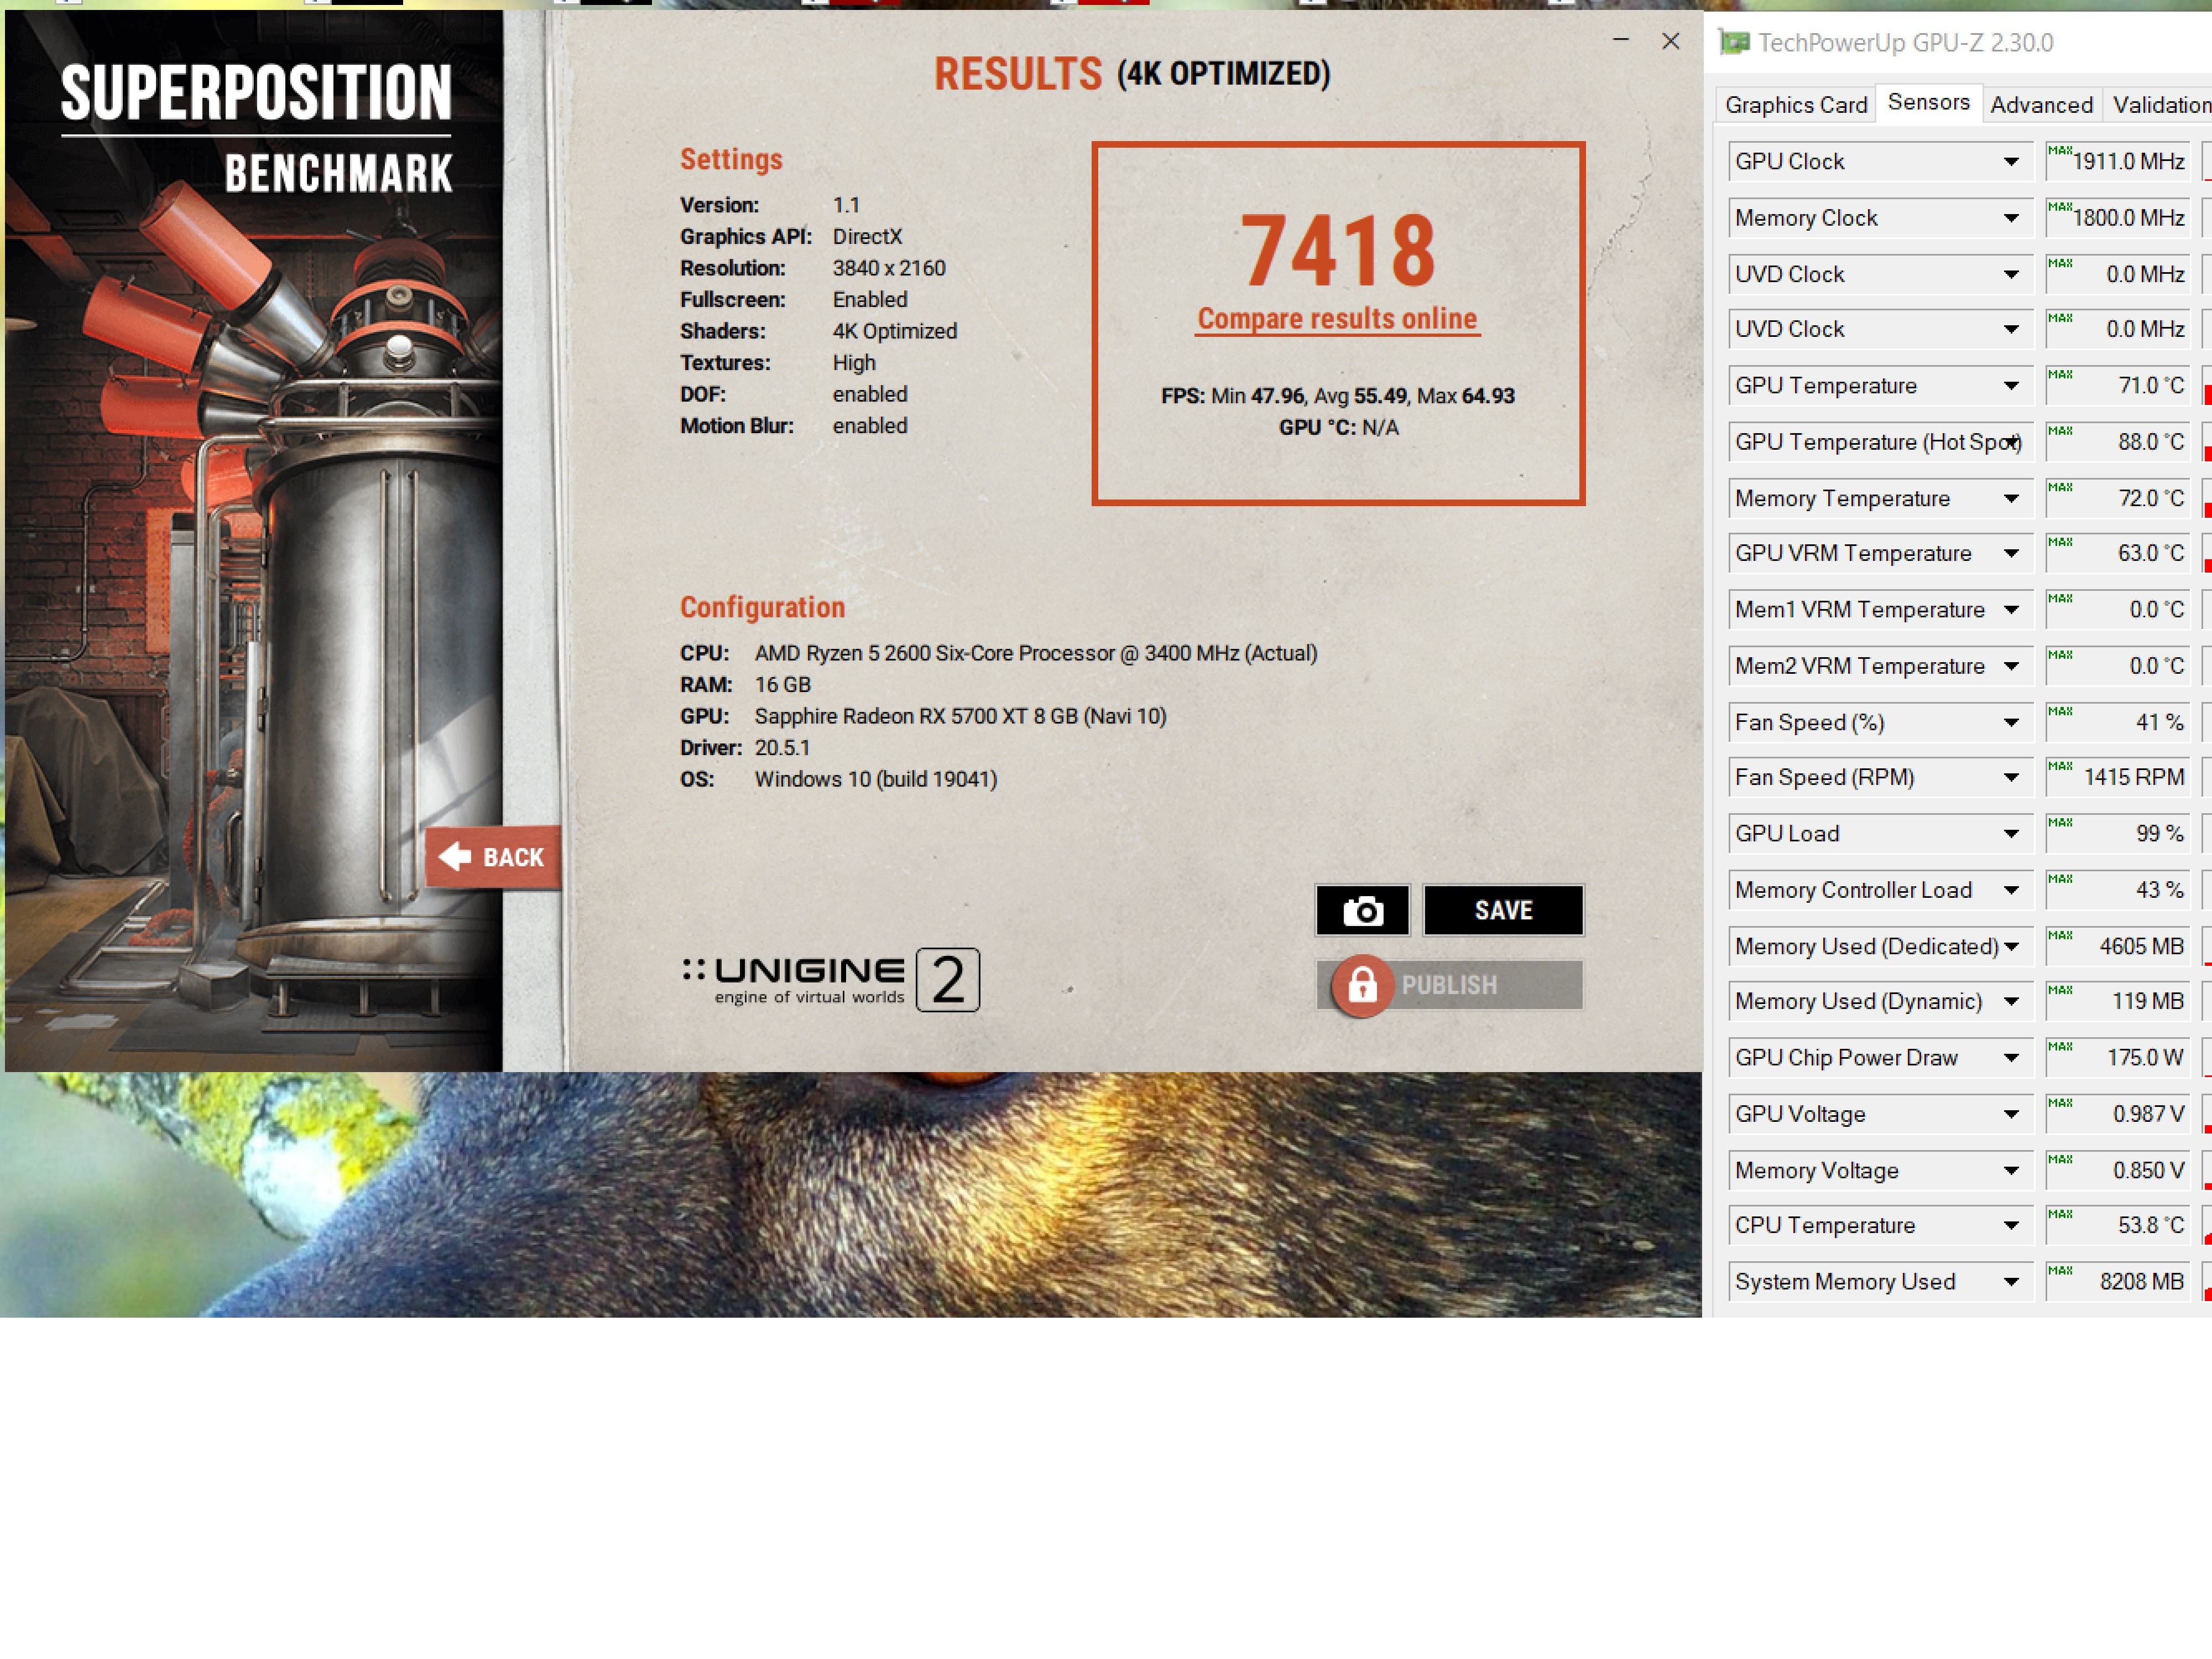Open Memory Controller Load dropdown
Screen dimensions: 2212x1659
pyautogui.click(x=2011, y=890)
